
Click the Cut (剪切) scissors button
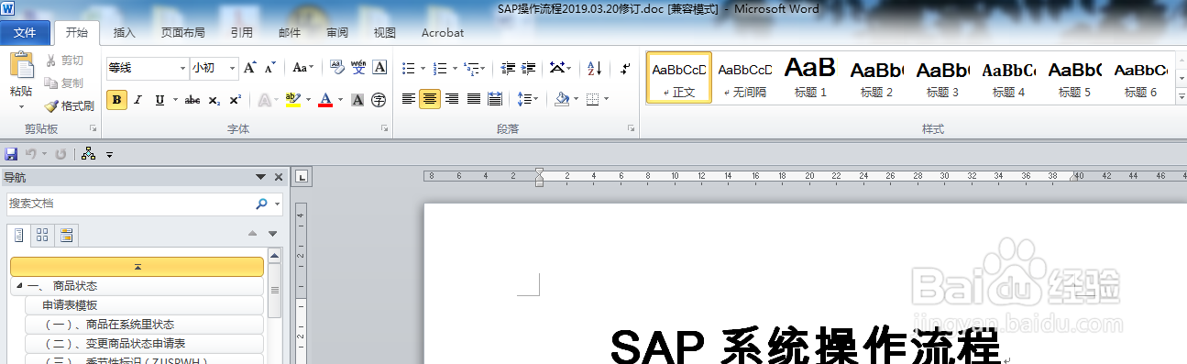point(65,61)
